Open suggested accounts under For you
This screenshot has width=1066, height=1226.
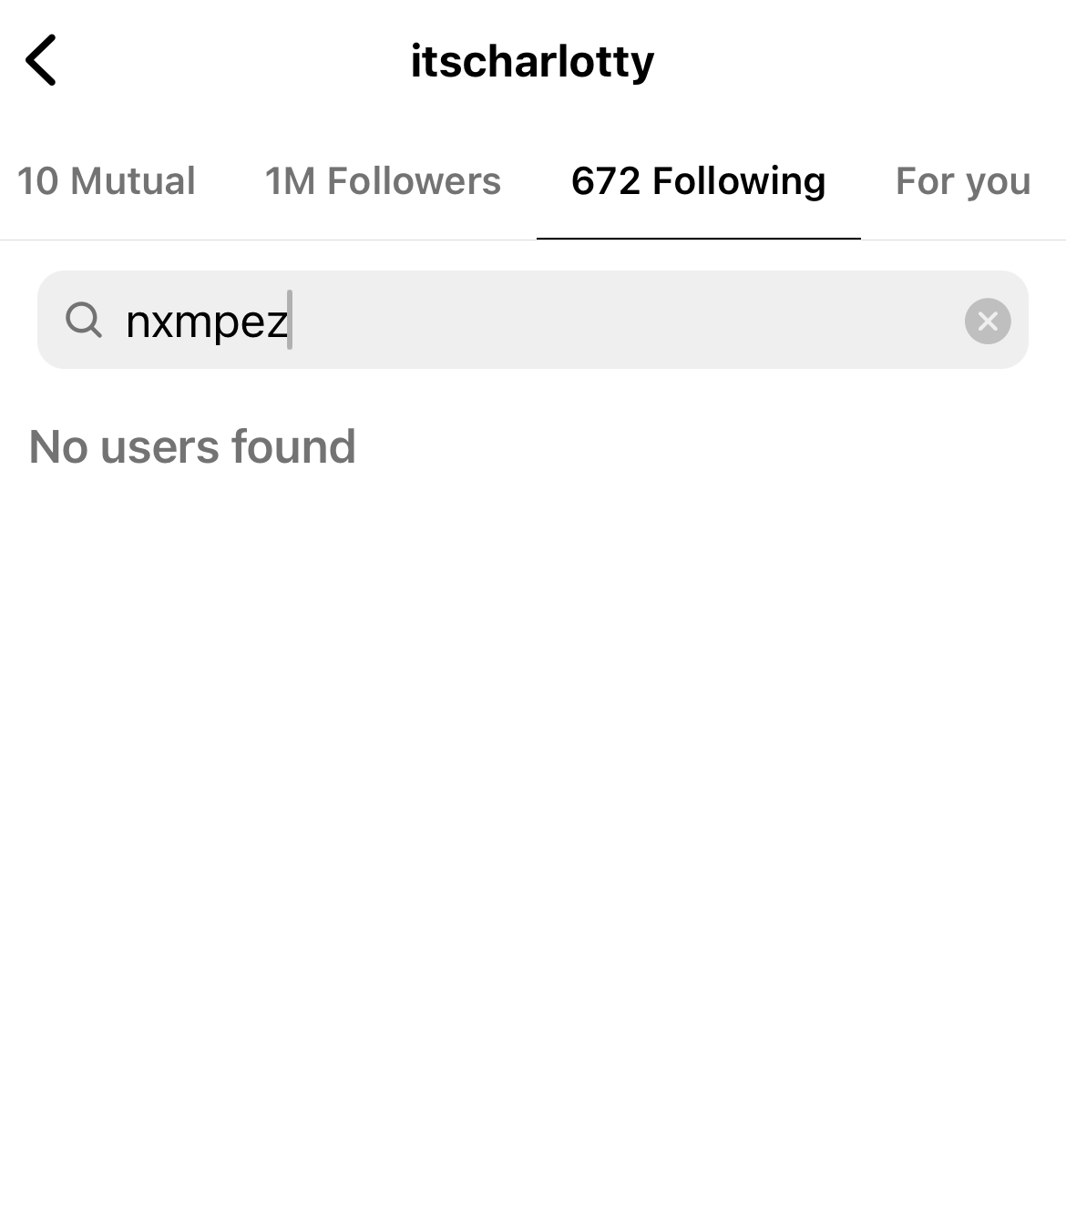click(962, 181)
